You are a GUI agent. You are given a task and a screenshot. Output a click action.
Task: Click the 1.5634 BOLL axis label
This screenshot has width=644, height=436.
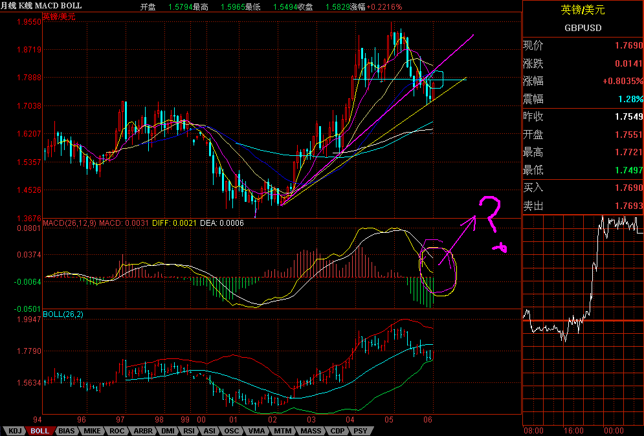[x=29, y=382]
